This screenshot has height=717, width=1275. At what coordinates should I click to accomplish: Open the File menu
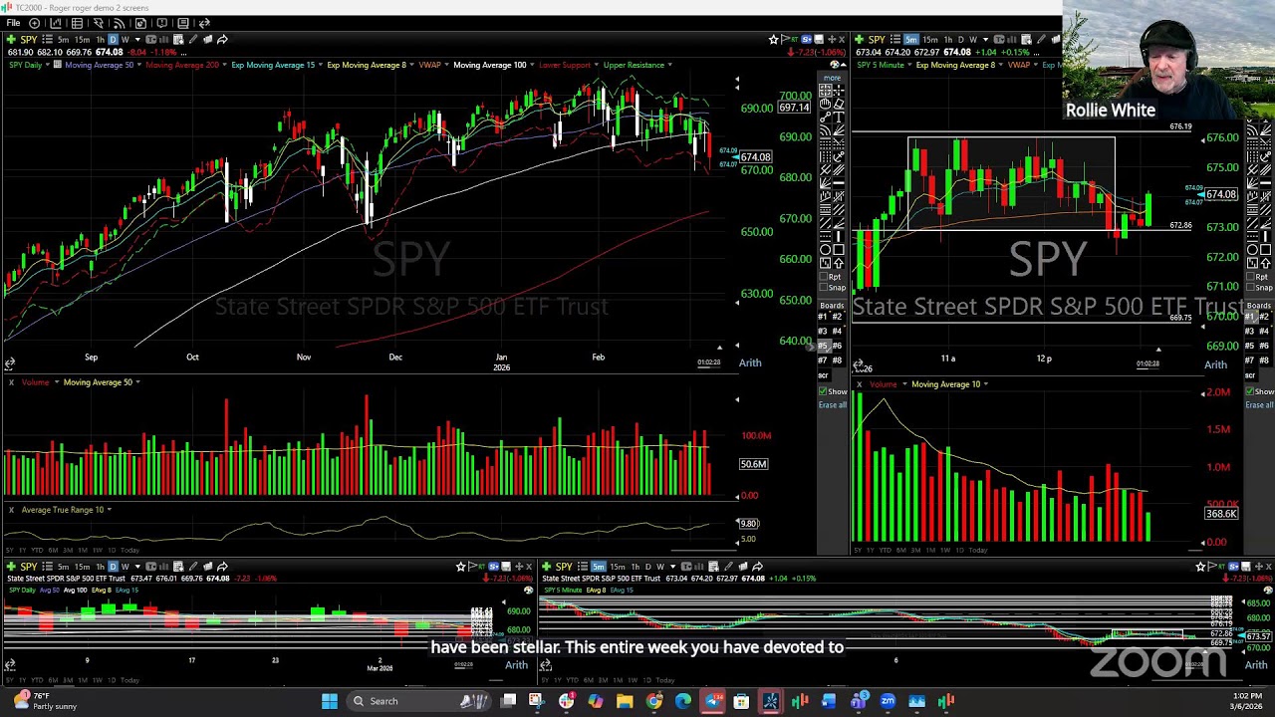click(13, 23)
